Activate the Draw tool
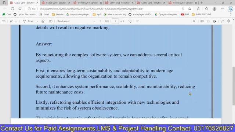235x132 pixels. [x=28, y=21]
